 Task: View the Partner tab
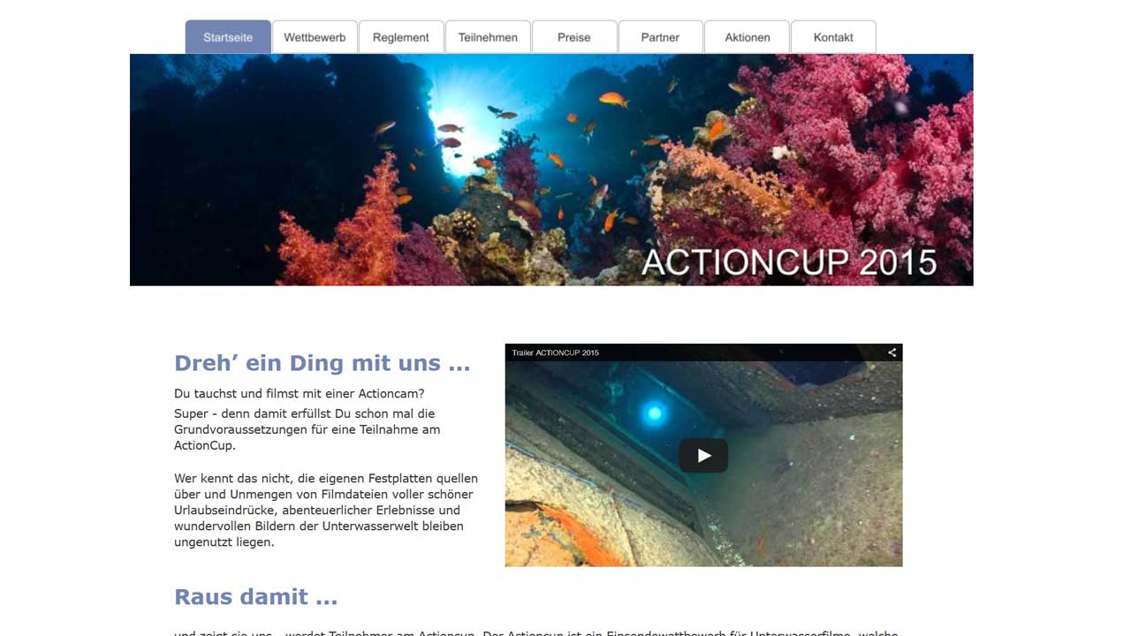(660, 38)
